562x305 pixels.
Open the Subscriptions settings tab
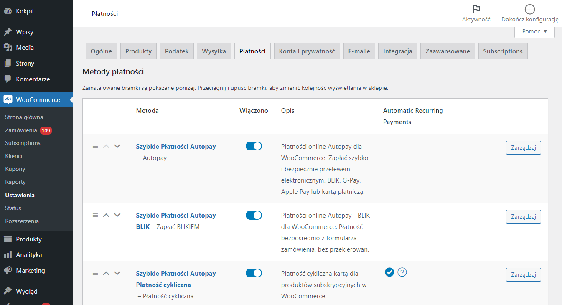[503, 51]
